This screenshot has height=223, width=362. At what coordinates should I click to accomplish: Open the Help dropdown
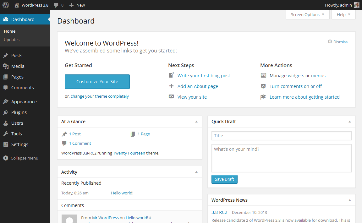point(343,14)
